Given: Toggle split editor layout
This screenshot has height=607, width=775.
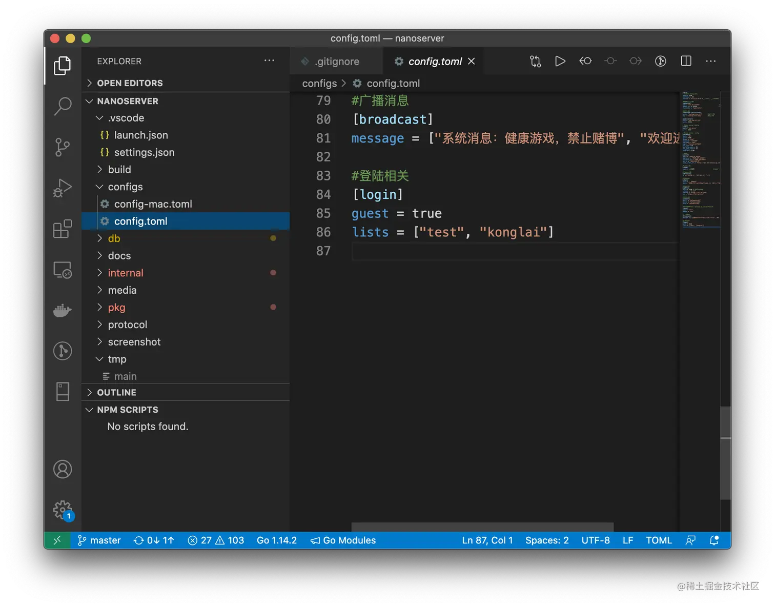Looking at the screenshot, I should click(x=686, y=62).
